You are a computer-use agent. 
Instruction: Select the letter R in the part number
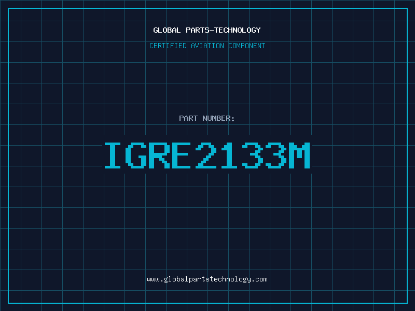(x=160, y=155)
